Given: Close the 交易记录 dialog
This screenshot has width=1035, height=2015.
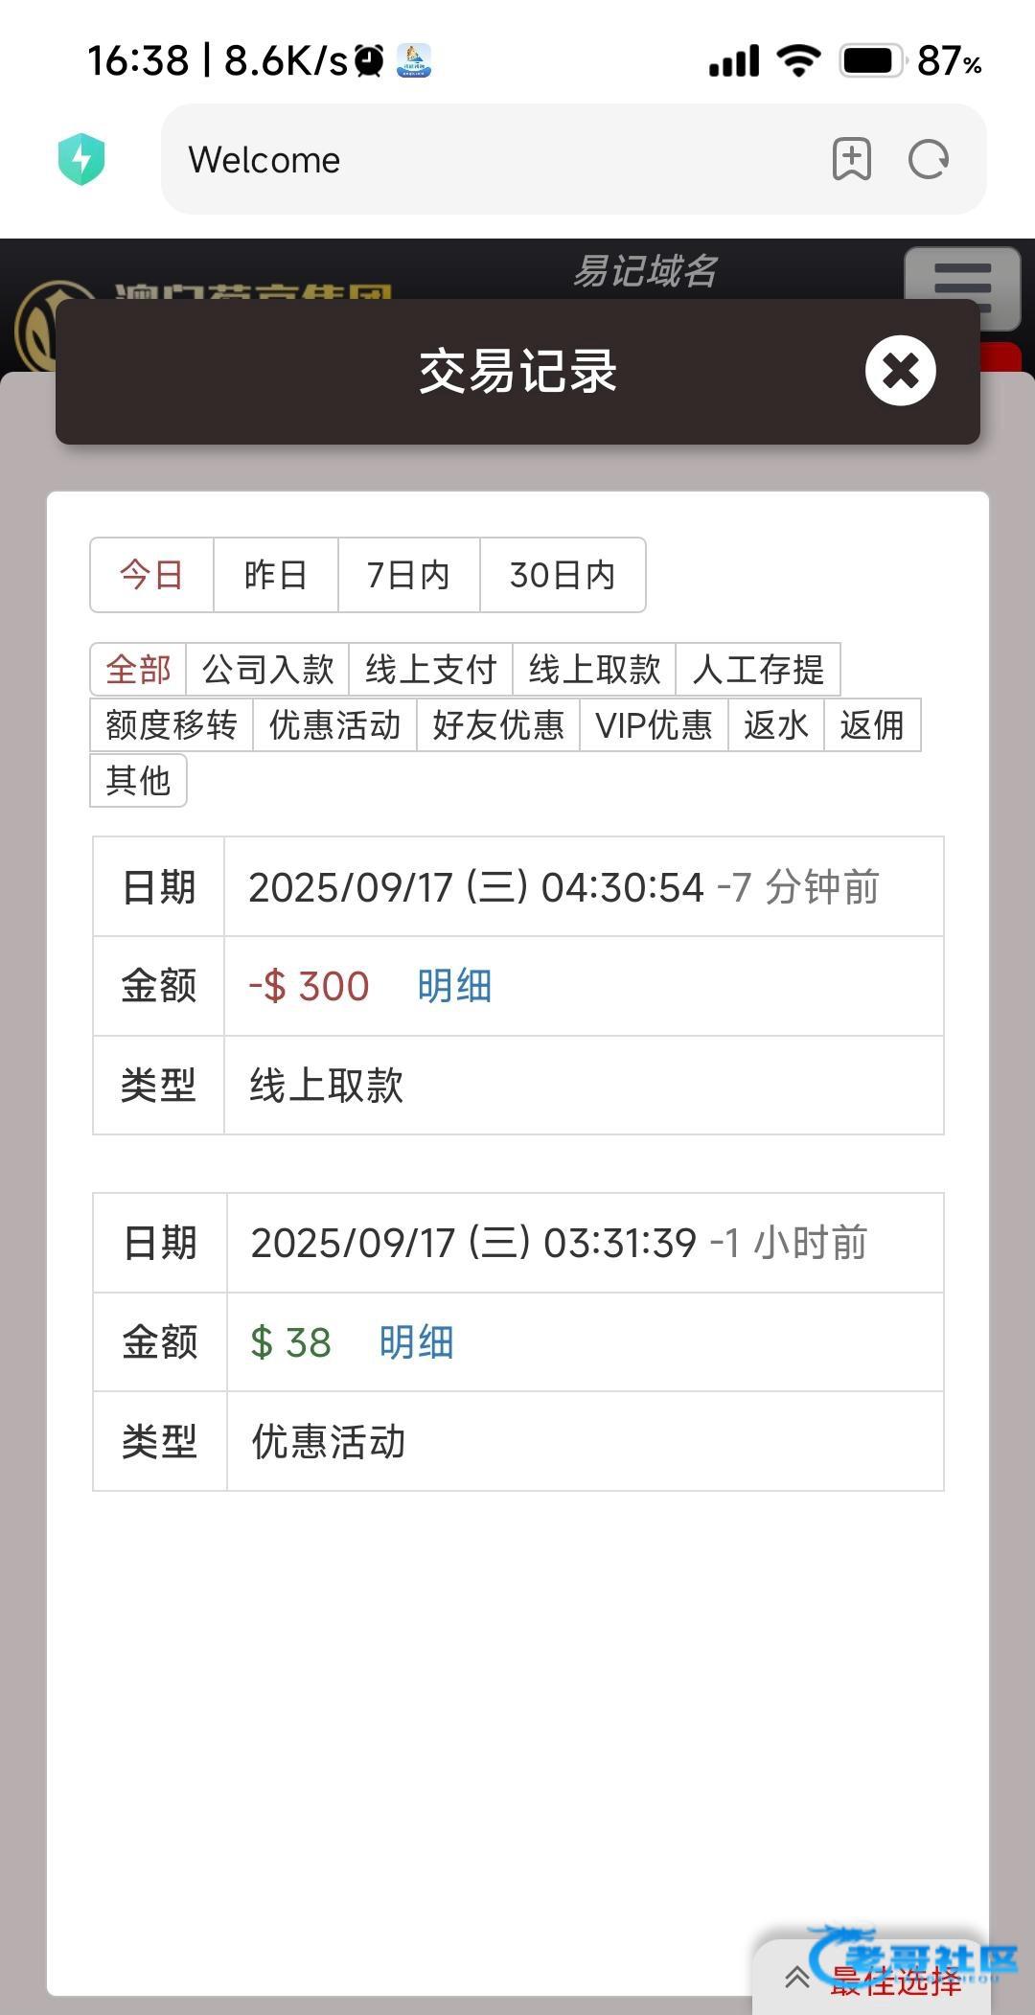Looking at the screenshot, I should (900, 371).
